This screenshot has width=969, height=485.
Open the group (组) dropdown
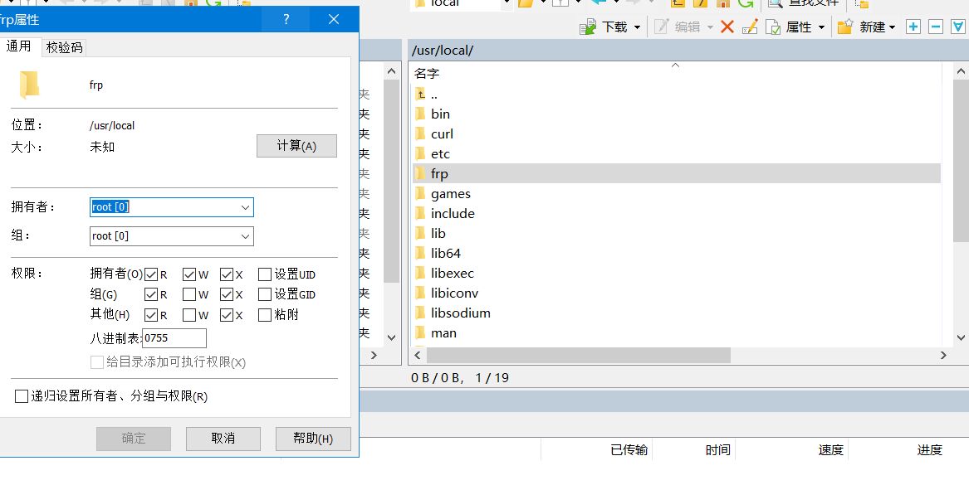(x=245, y=236)
